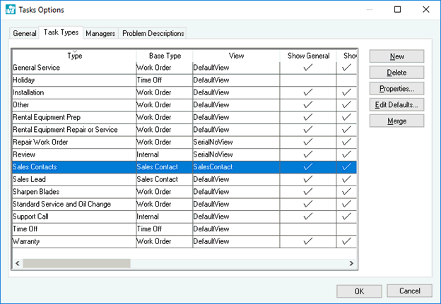Toggle Show General cell for Time Off row
The width and height of the screenshot is (441, 304).
click(x=308, y=229)
